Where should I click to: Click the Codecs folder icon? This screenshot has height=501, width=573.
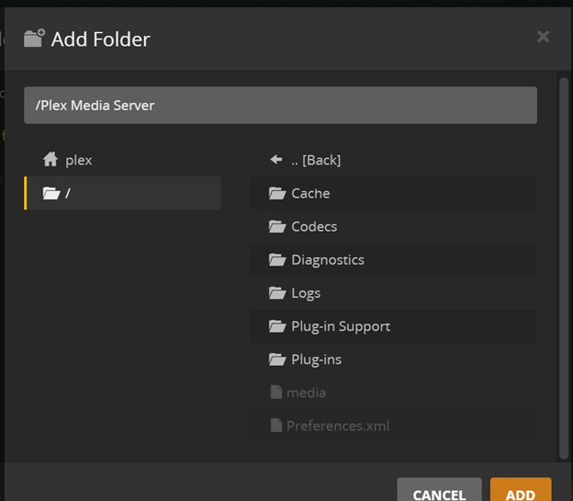277,226
